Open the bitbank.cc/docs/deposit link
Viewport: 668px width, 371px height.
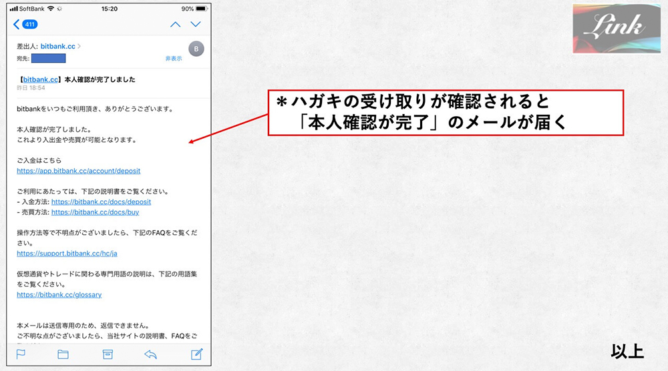[x=101, y=202]
